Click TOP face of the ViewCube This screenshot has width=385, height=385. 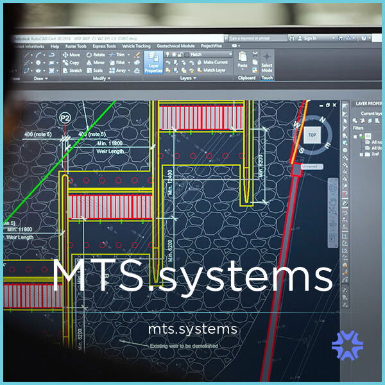coord(312,135)
